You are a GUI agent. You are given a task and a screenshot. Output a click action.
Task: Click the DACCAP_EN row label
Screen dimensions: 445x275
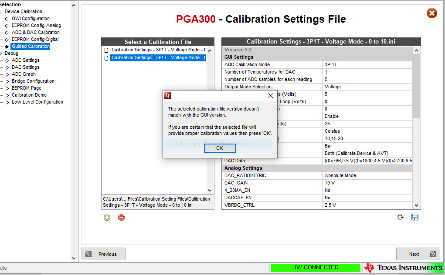[x=238, y=198]
